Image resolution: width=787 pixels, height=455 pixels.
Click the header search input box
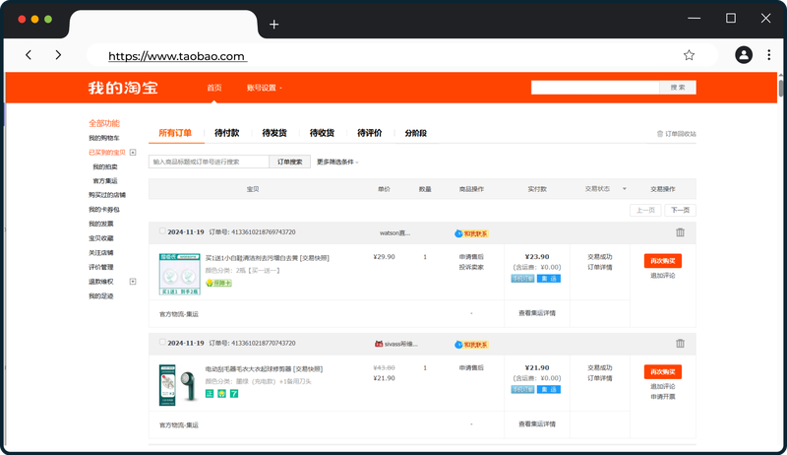pos(595,88)
